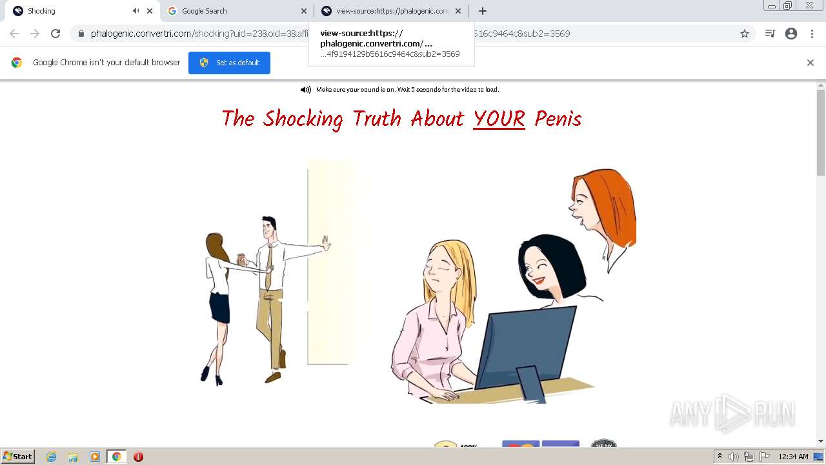The image size is (826, 465).
Task: Select Chrome taskbar button
Action: 117,457
